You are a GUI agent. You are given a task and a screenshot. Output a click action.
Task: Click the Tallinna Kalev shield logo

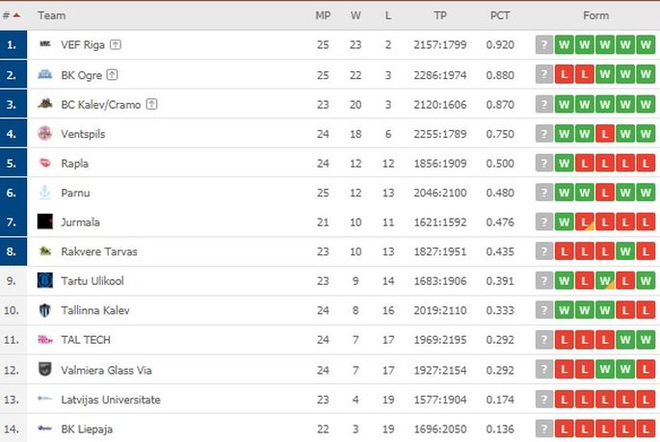(44, 310)
